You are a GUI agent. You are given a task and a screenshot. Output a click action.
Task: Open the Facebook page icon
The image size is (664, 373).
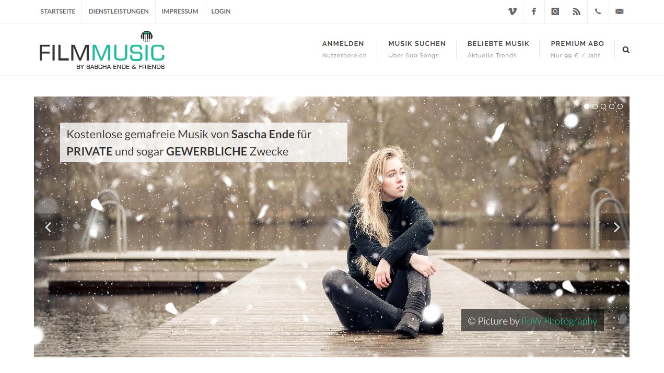[x=534, y=11]
